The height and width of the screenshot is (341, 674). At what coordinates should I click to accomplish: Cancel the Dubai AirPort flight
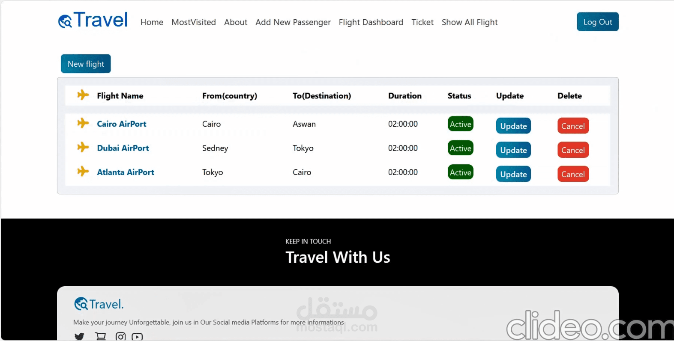pyautogui.click(x=573, y=150)
